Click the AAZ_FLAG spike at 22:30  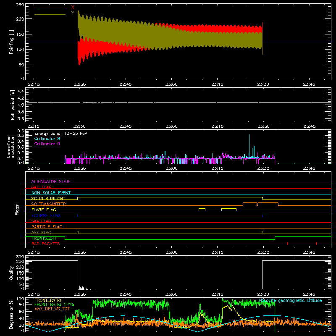coord(78,232)
